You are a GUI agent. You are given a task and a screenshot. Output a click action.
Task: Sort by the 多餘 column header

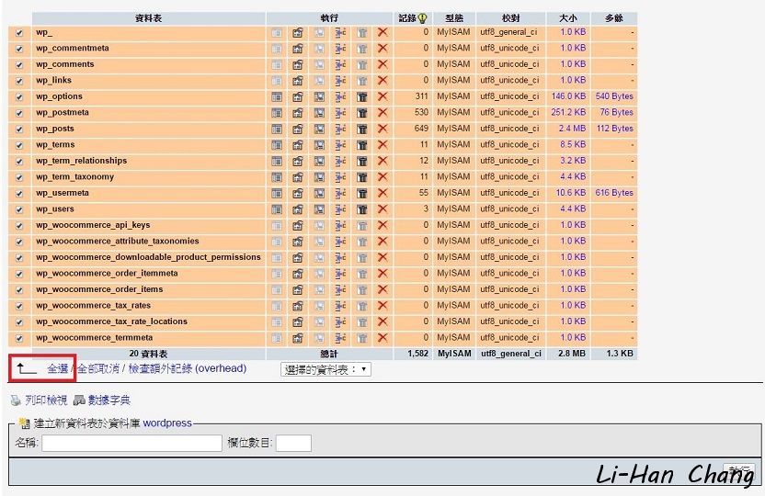coord(614,18)
